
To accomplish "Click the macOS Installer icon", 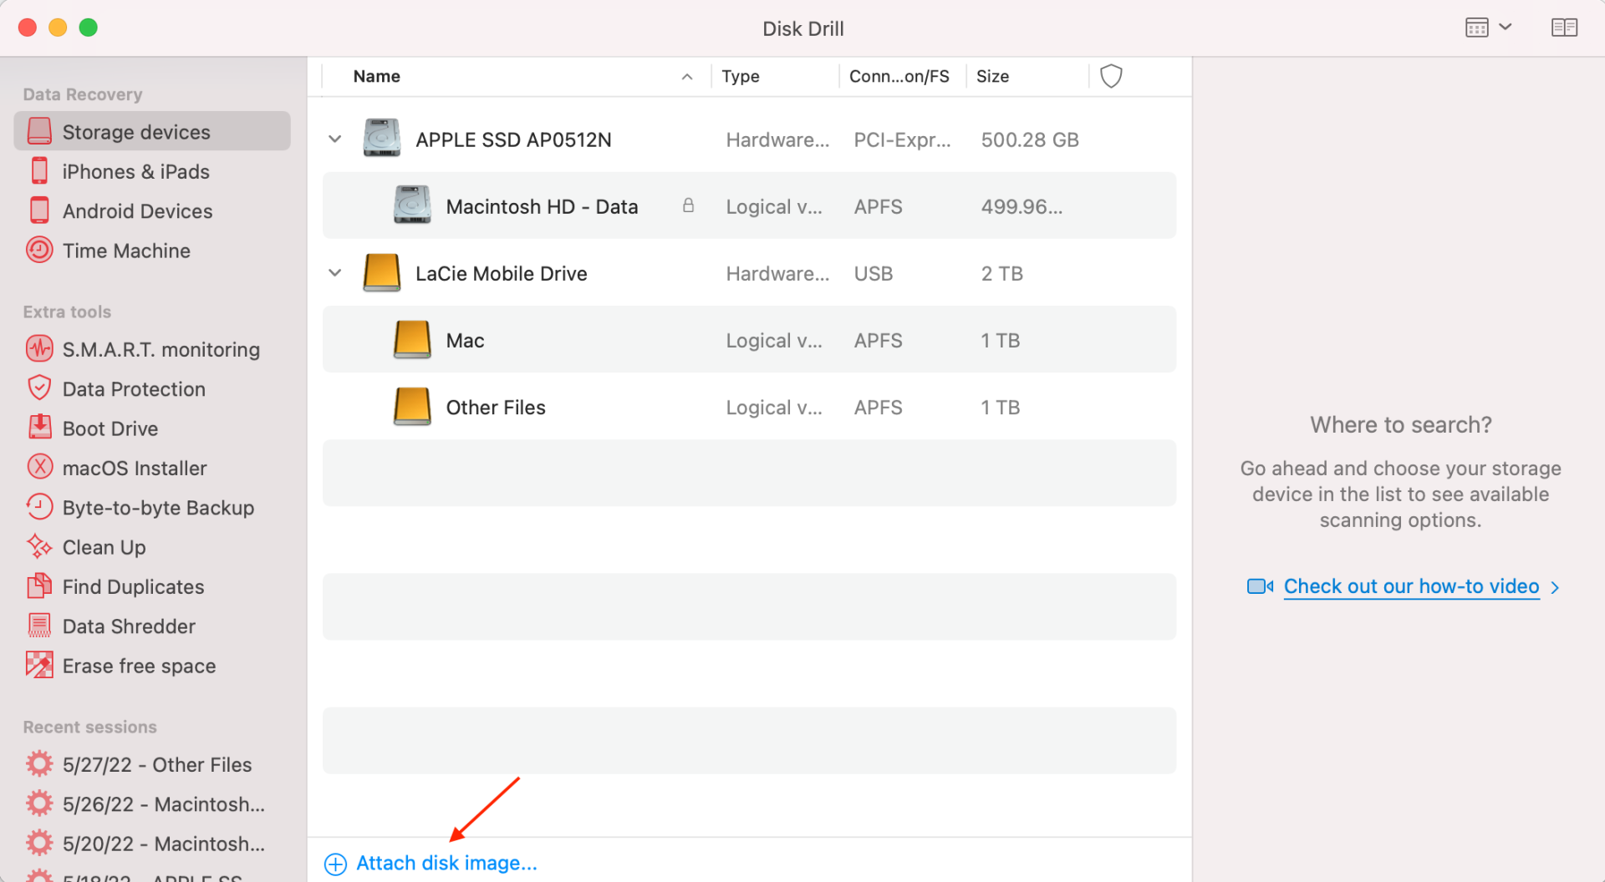I will (x=39, y=467).
